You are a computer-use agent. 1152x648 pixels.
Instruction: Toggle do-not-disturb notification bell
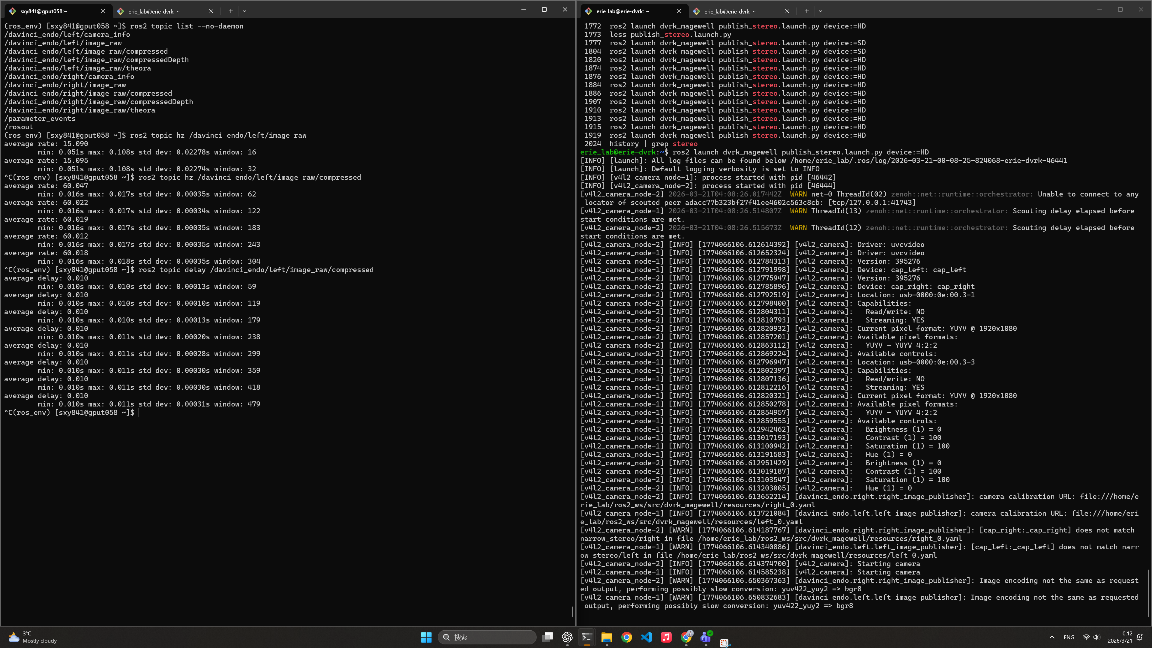1140,637
